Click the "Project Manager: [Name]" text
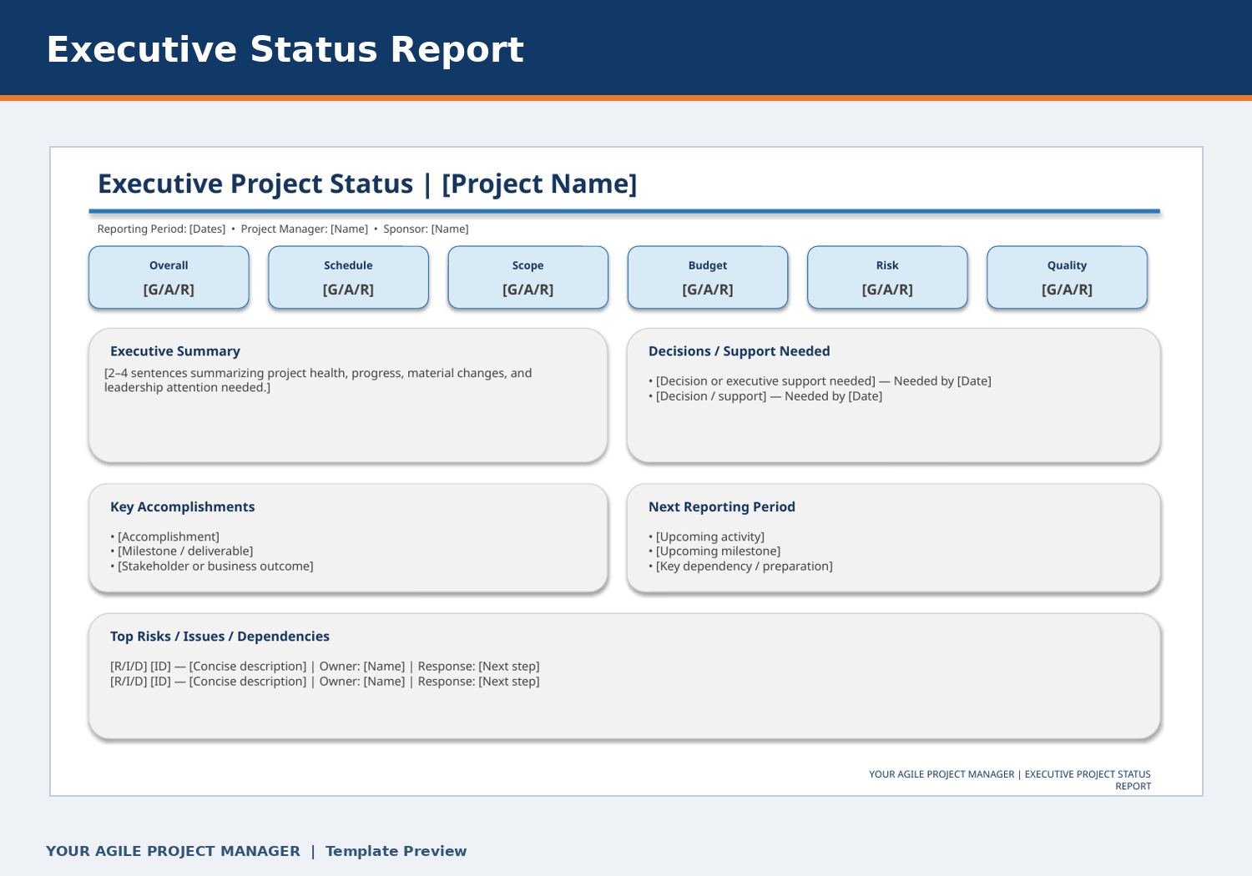Viewport: 1252px width, 876px height. coord(304,229)
